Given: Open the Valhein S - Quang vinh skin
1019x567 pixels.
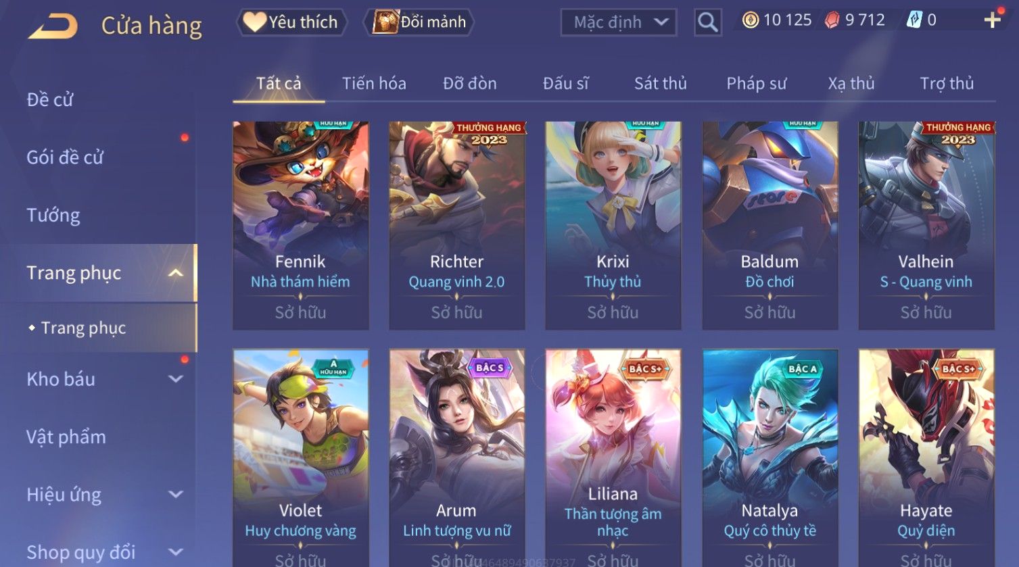Looking at the screenshot, I should [x=926, y=226].
